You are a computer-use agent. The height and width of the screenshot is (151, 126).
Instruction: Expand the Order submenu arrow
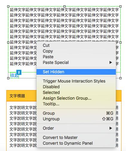(x=110, y=128)
